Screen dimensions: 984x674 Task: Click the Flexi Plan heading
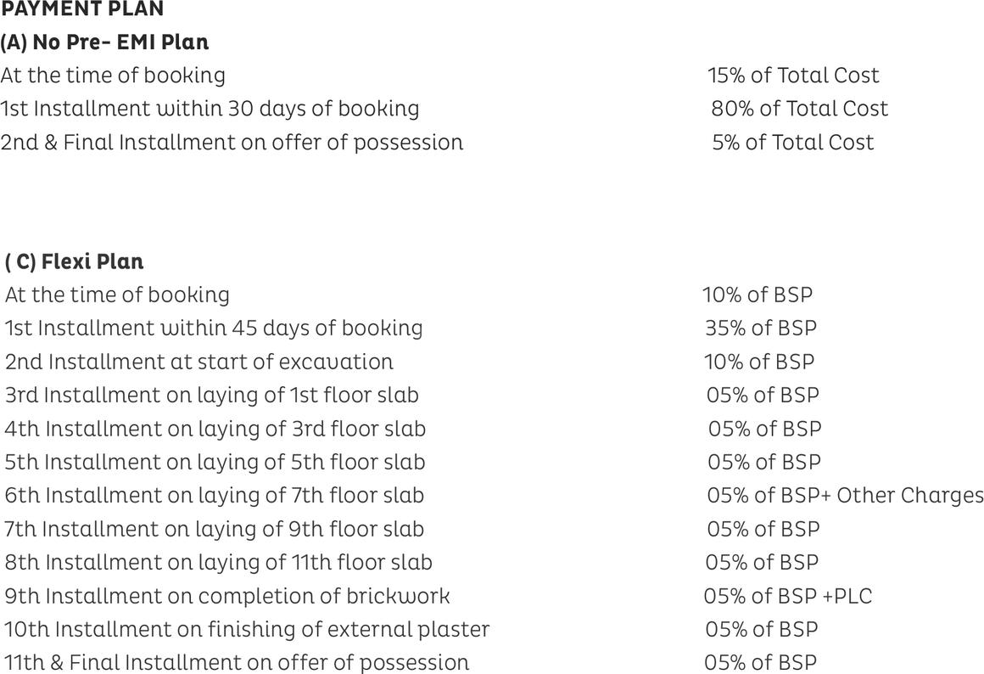coord(75,261)
